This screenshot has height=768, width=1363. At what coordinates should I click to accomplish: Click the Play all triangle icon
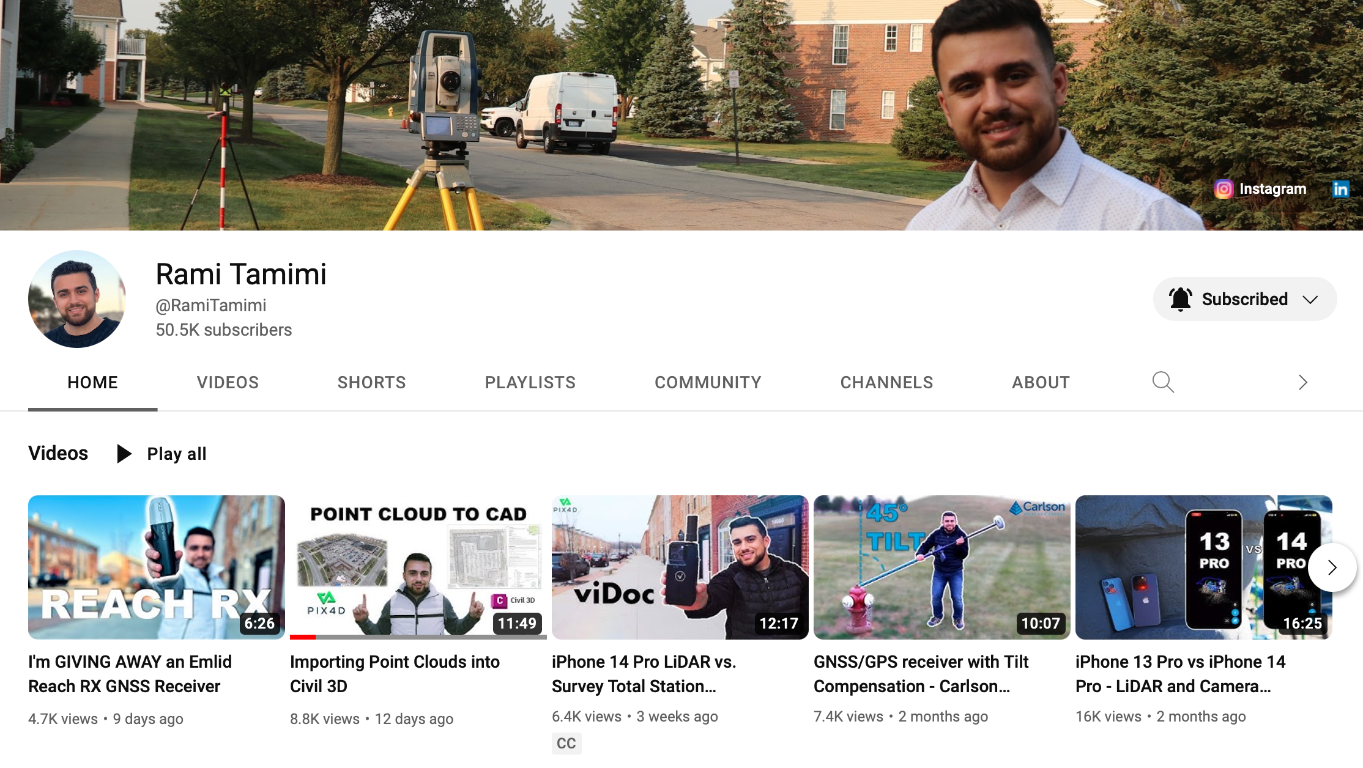124,454
